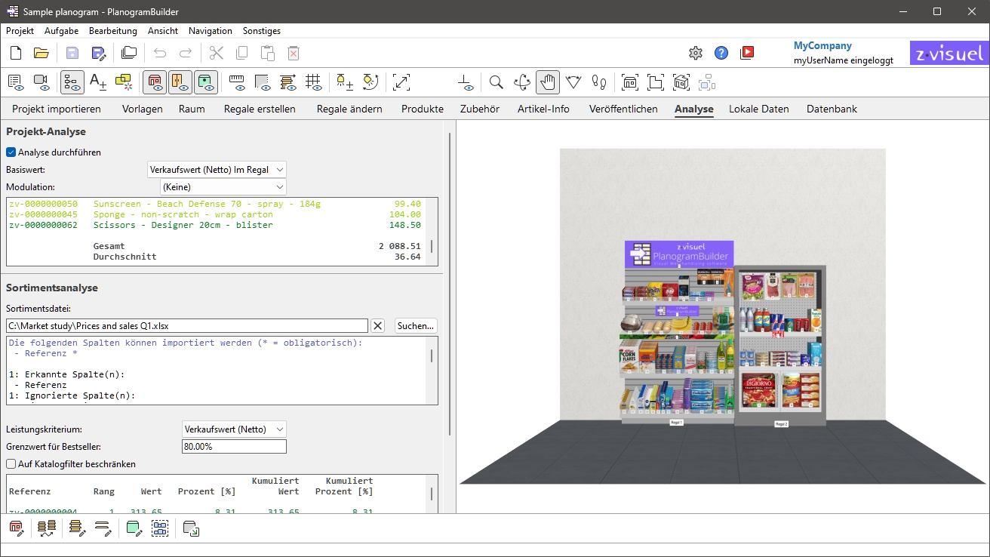Click the Save As disk-with-pencil icon

(99, 53)
